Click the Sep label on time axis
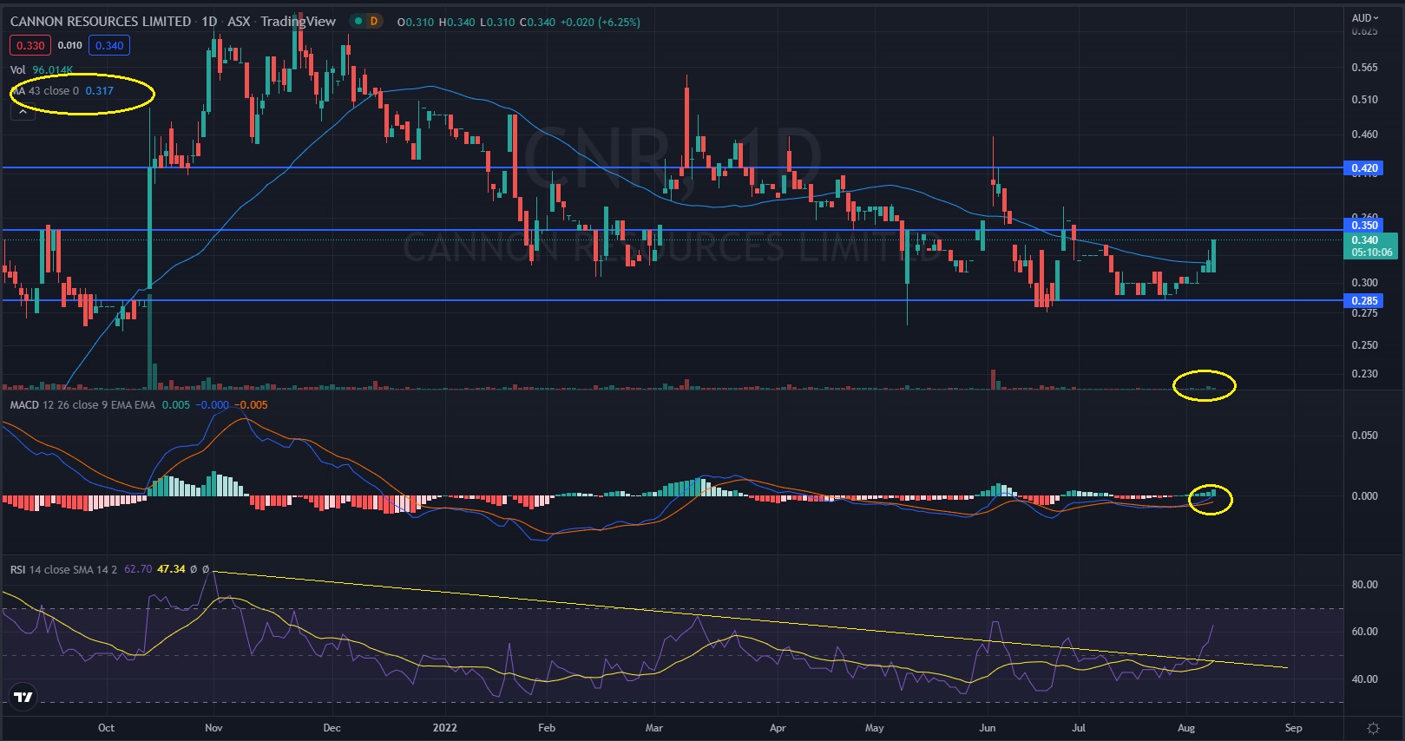The image size is (1405, 741). [1293, 727]
